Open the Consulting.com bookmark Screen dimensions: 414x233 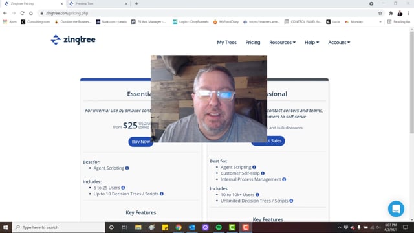(x=36, y=22)
